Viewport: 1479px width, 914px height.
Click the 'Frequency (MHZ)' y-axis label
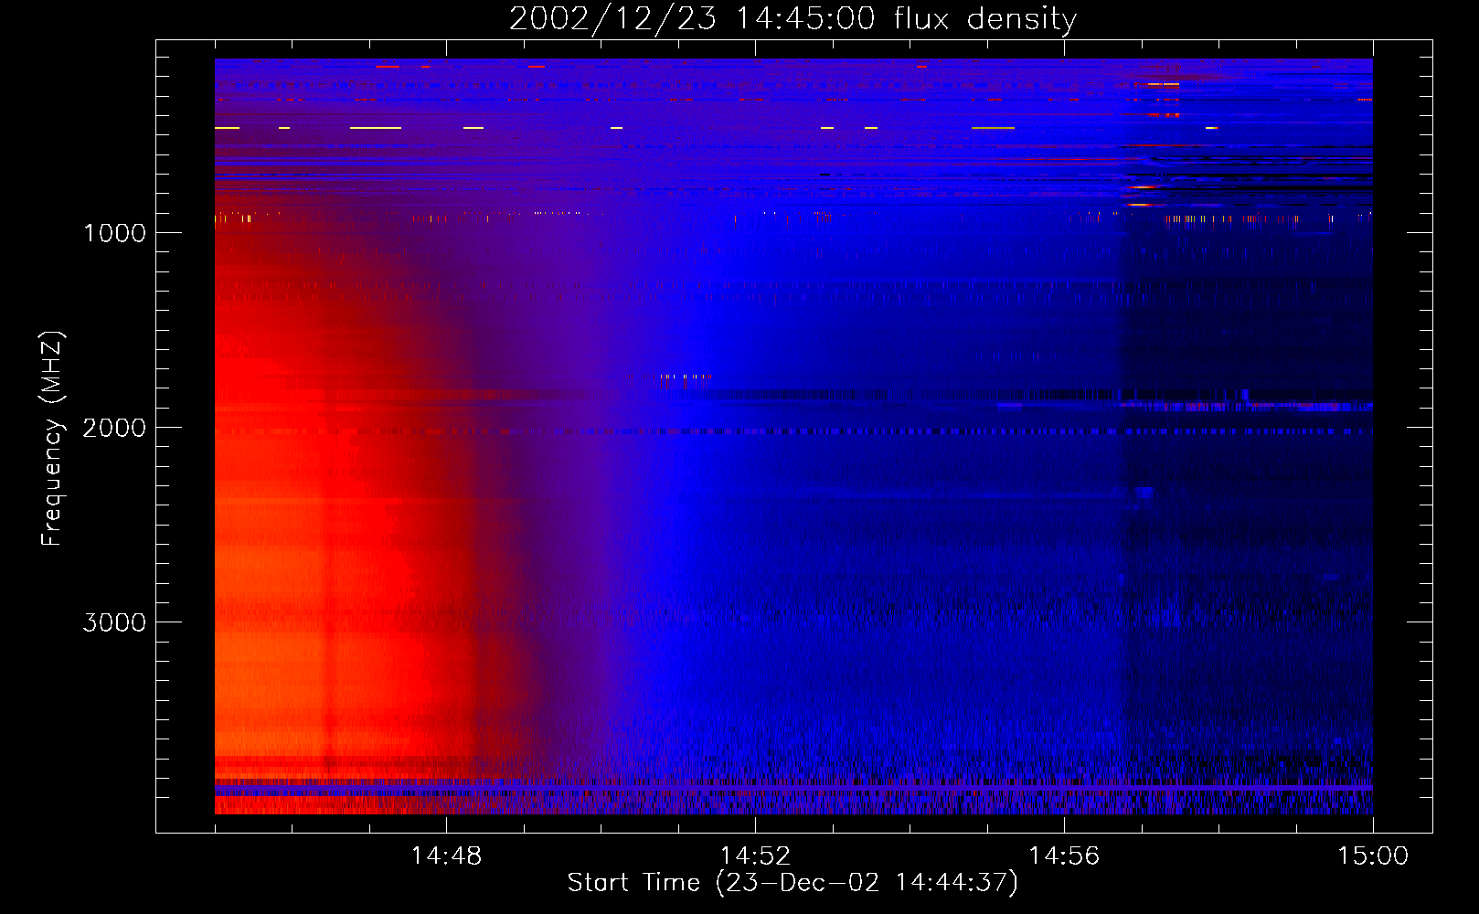click(x=52, y=439)
